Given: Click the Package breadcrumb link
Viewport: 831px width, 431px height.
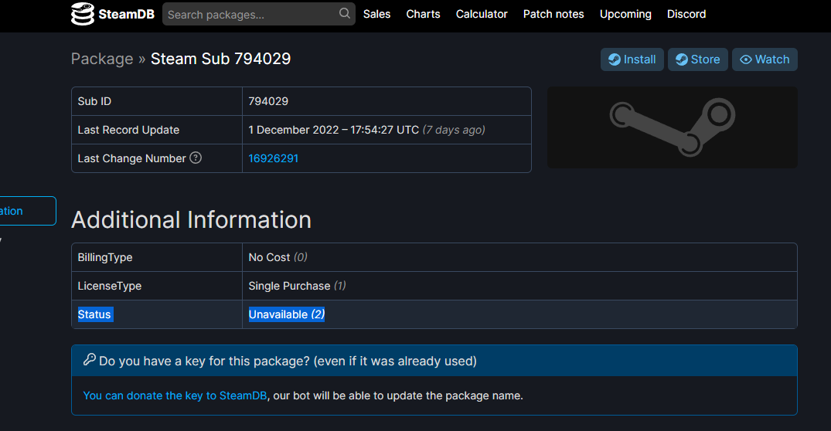Looking at the screenshot, I should pyautogui.click(x=102, y=59).
